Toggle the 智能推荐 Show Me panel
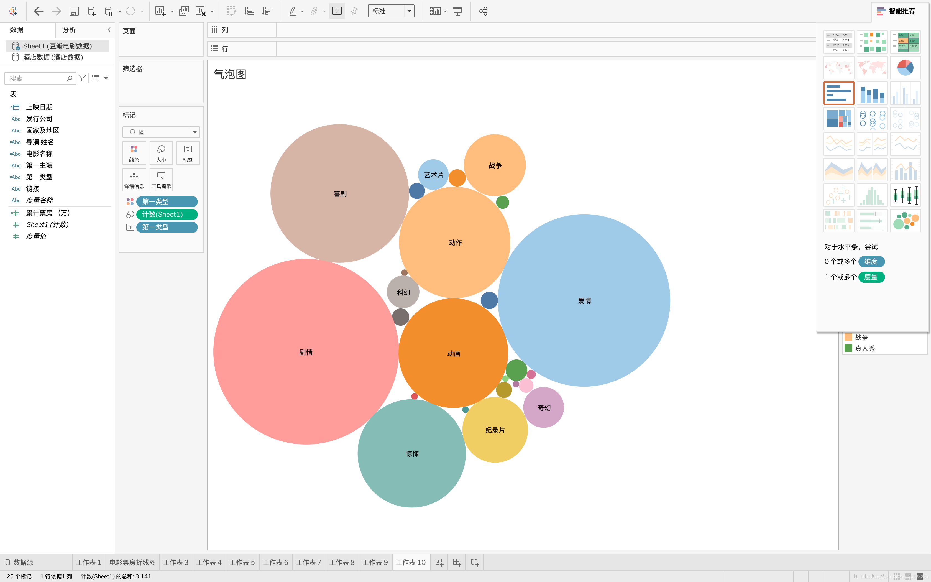 pos(896,11)
